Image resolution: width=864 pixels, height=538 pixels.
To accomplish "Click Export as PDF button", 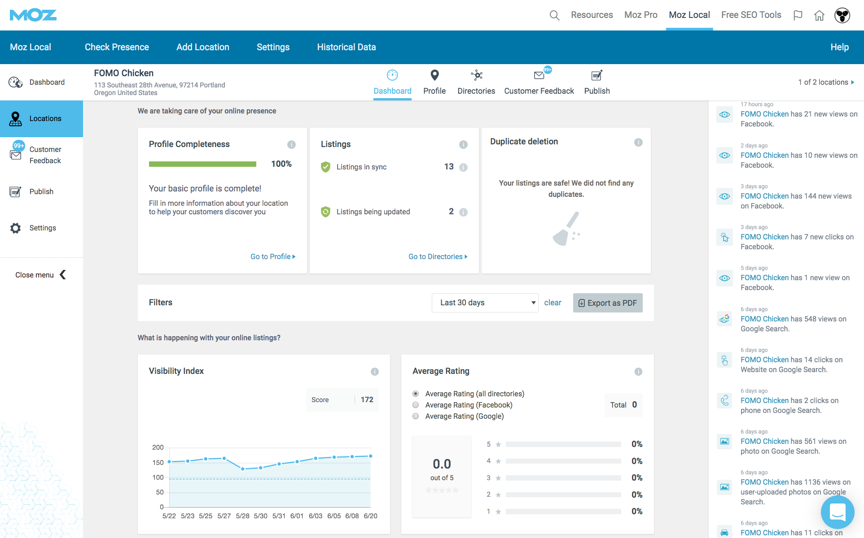I will (608, 303).
